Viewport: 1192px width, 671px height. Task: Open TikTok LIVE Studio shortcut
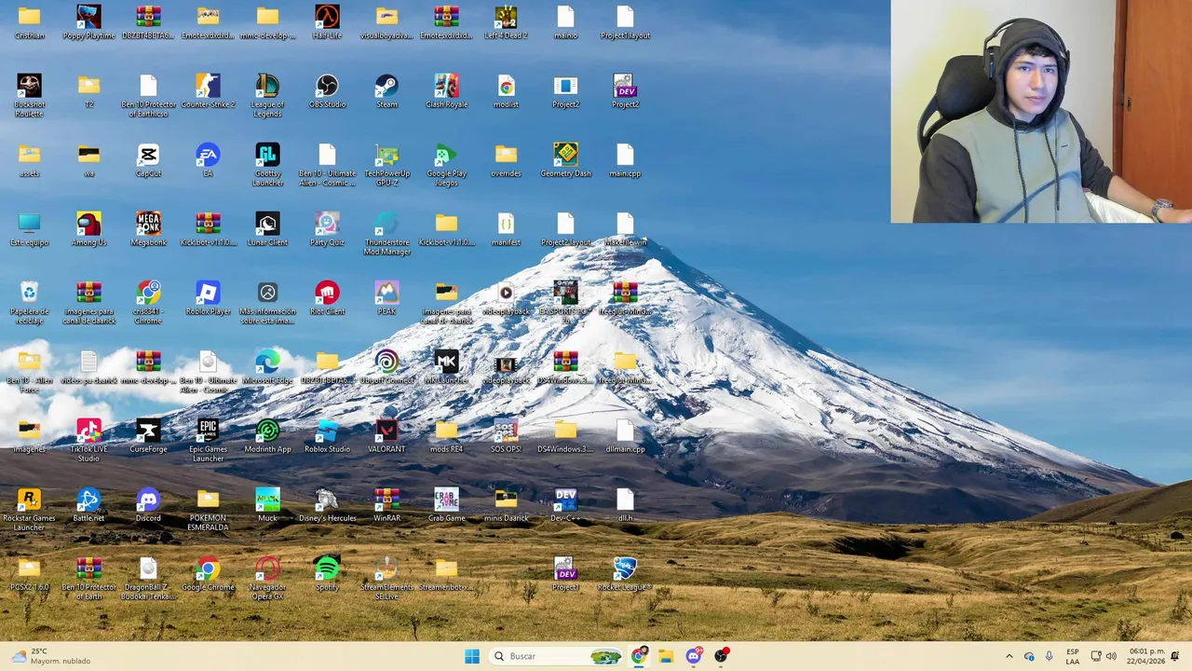point(88,440)
